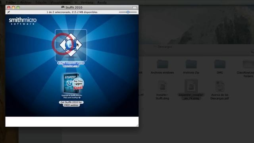The height and width of the screenshot is (143, 254).
Task: Open the Ventana menu
Action: pos(87,2)
